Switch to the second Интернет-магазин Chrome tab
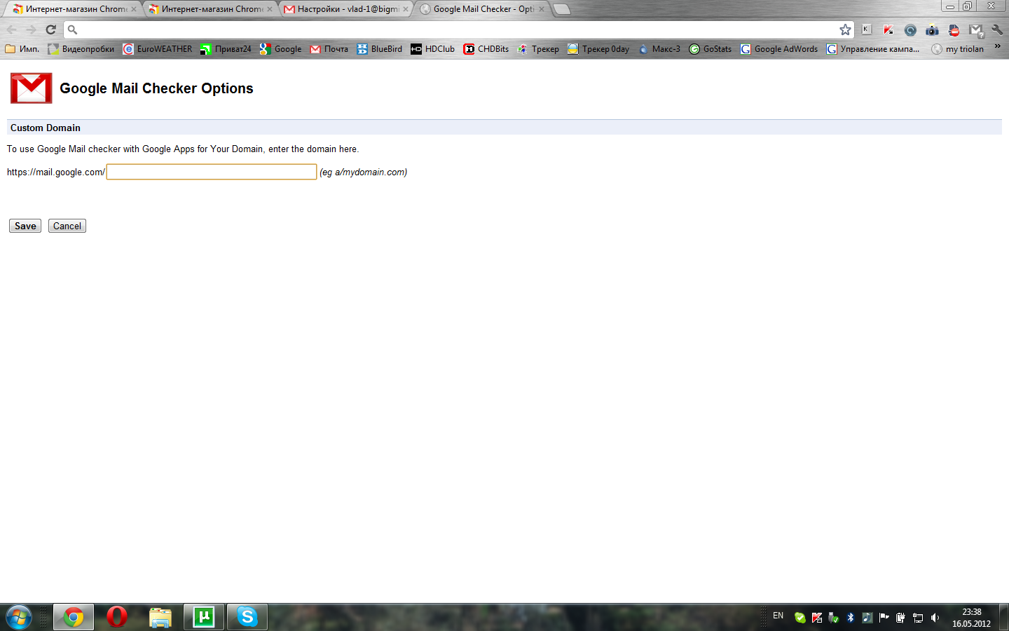The image size is (1009, 631). (x=210, y=9)
